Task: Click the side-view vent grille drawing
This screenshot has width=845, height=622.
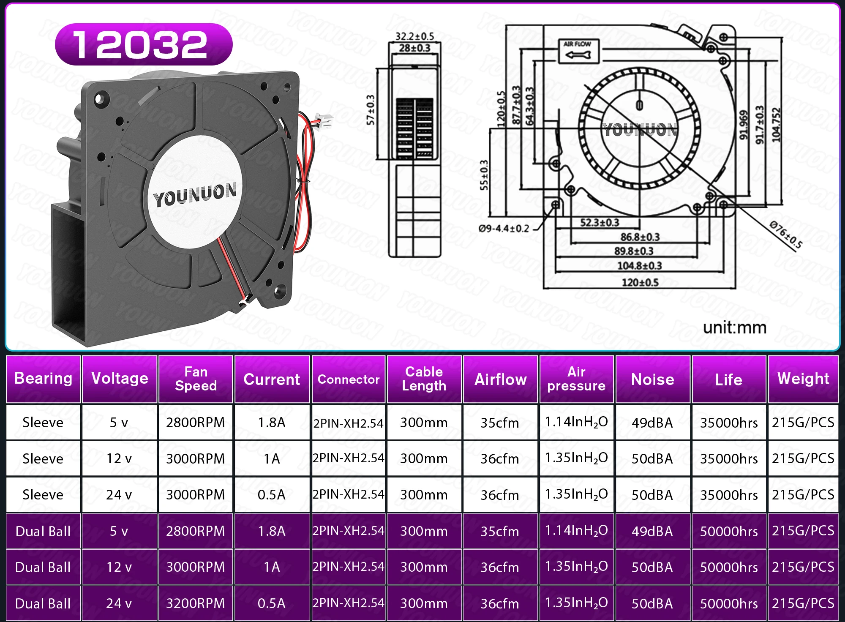Action: (x=415, y=128)
